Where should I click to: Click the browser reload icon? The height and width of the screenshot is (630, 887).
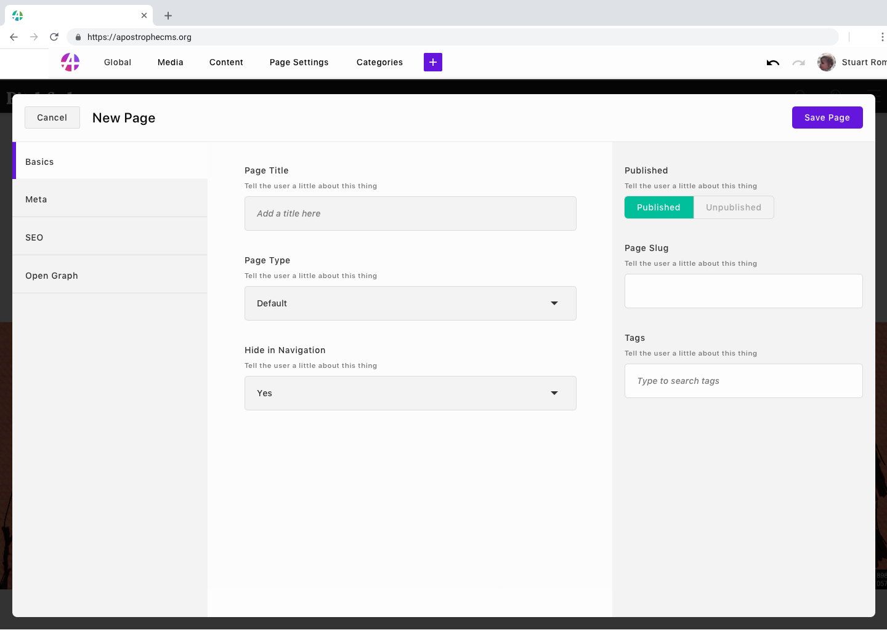point(54,36)
